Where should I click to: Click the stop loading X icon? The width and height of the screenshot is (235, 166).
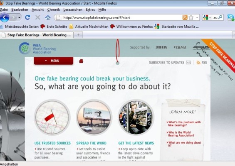[37, 17]
